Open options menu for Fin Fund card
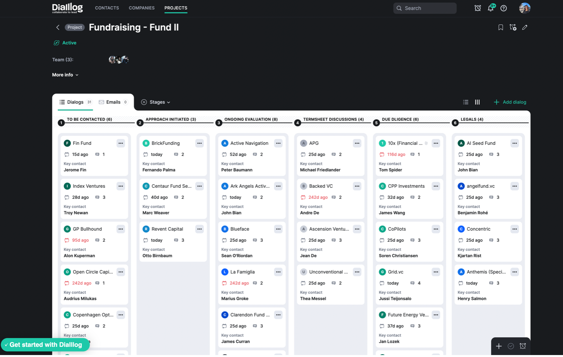The width and height of the screenshot is (563, 357). [x=121, y=143]
